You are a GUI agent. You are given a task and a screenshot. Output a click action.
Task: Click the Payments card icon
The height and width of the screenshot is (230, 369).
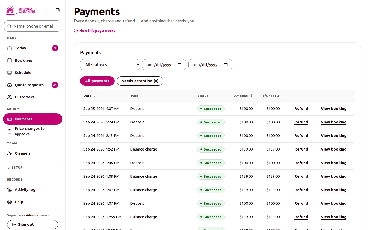tap(9, 119)
